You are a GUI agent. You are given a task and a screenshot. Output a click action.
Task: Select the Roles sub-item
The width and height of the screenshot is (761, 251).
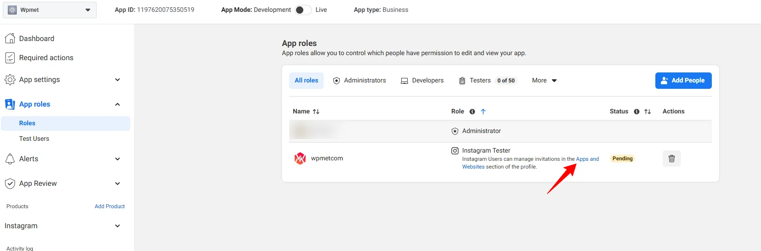click(x=66, y=123)
